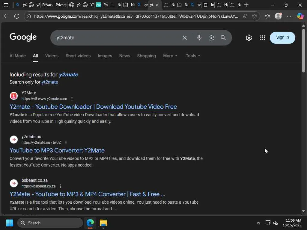The width and height of the screenshot is (307, 230).
Task: Click the browser address bar URL
Action: click(136, 16)
